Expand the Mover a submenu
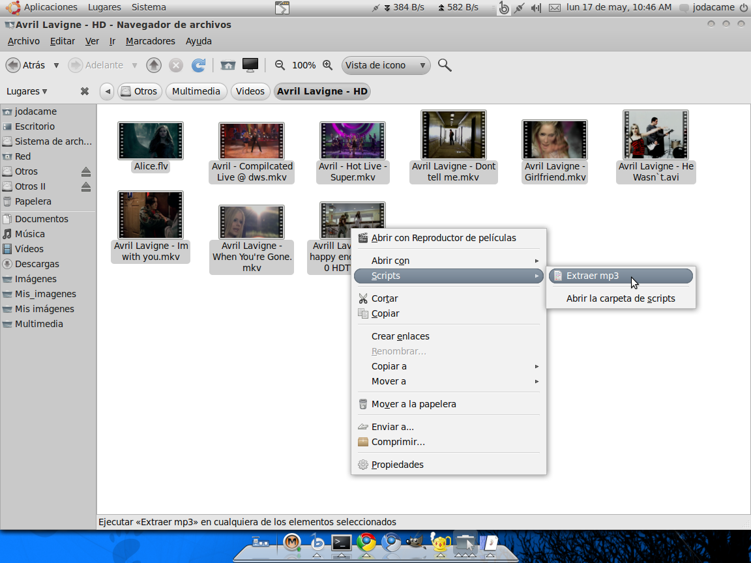The image size is (751, 563). 449,381
